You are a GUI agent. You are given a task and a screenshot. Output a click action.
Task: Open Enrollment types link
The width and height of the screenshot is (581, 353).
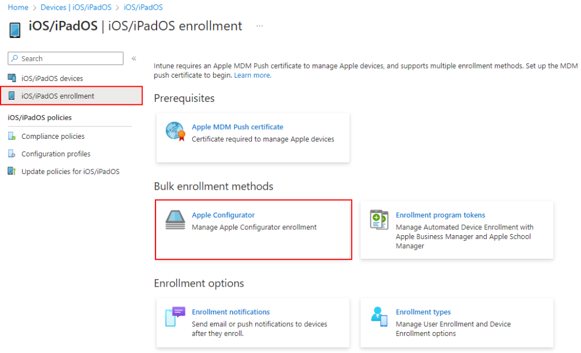point(423,312)
